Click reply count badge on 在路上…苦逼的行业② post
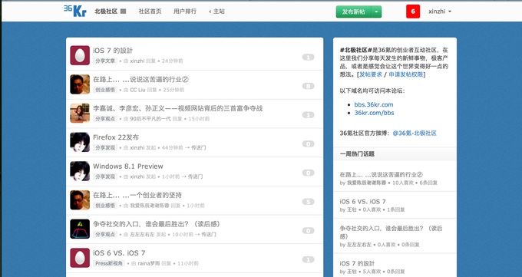This screenshot has width=522, height=277. pyautogui.click(x=309, y=86)
